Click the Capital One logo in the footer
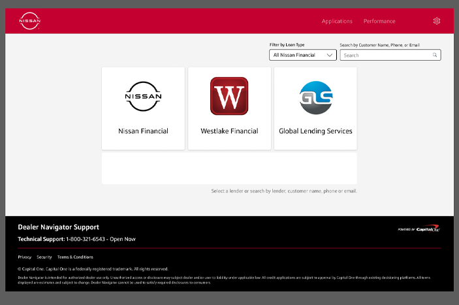The width and height of the screenshot is (459, 305). (419, 229)
